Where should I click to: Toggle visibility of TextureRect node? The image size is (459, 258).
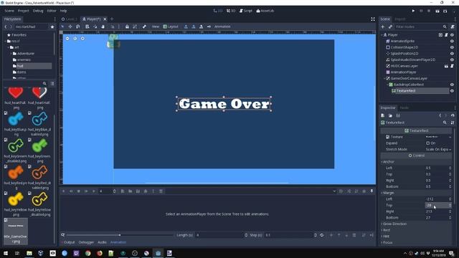click(452, 91)
